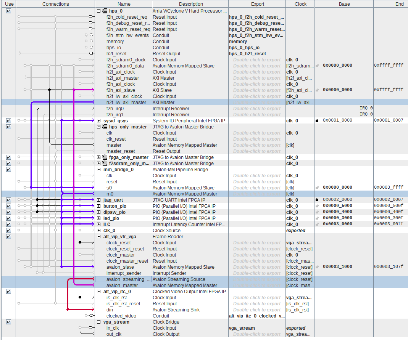The width and height of the screenshot is (408, 340).
Task: Click the fpga_only_master component icon
Action: click(105, 157)
